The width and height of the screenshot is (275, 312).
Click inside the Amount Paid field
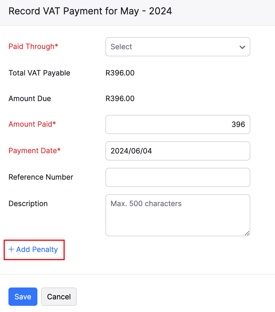[x=178, y=124]
